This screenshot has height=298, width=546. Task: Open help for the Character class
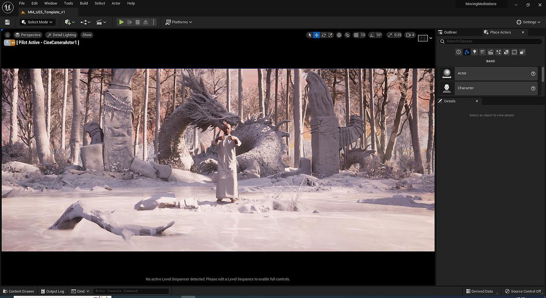(533, 88)
